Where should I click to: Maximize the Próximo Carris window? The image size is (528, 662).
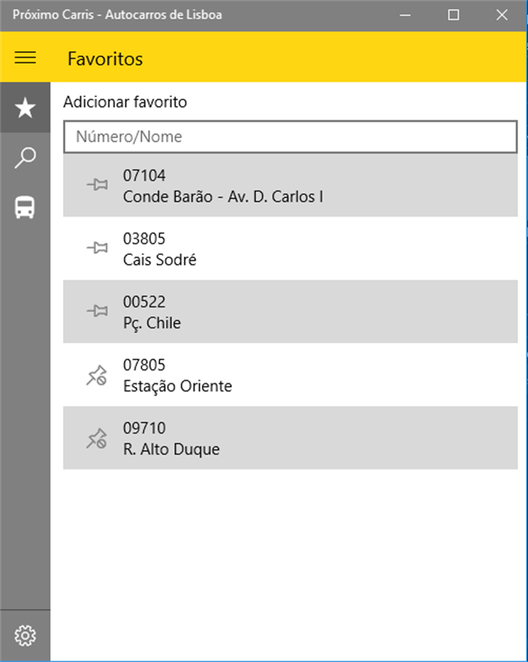(454, 15)
